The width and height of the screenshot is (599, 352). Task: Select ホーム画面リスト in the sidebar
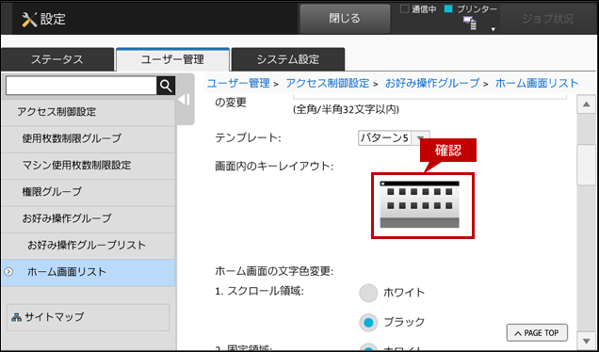click(x=89, y=272)
